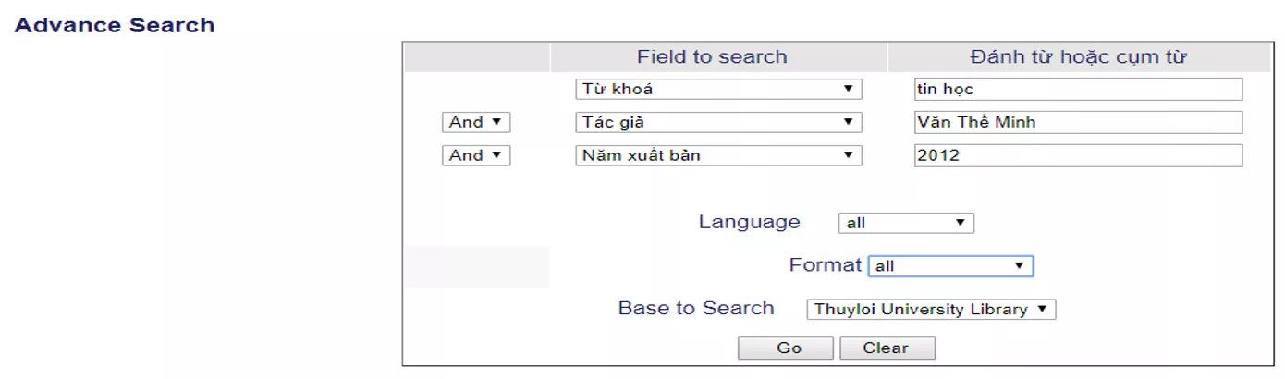Click the Advance Search heading

115,25
